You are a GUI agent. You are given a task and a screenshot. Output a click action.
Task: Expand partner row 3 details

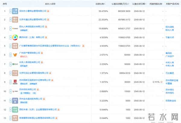click(11, 28)
